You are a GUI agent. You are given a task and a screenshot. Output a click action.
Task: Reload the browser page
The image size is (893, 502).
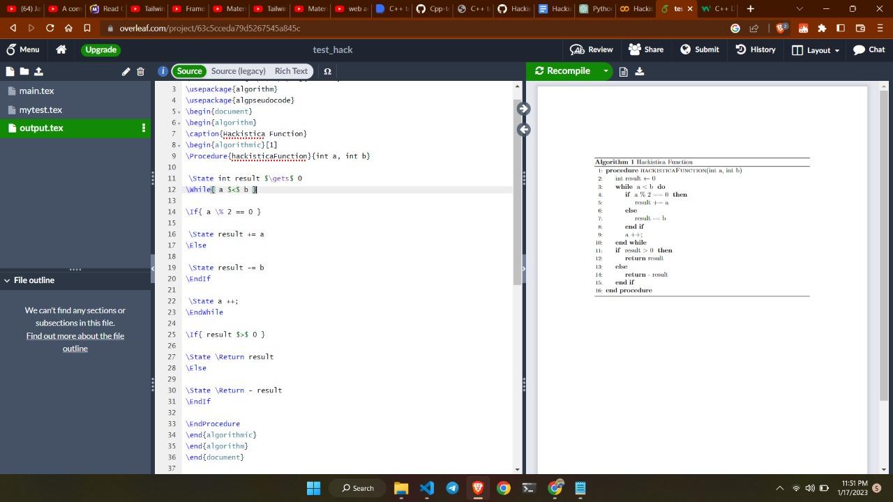coord(50,28)
